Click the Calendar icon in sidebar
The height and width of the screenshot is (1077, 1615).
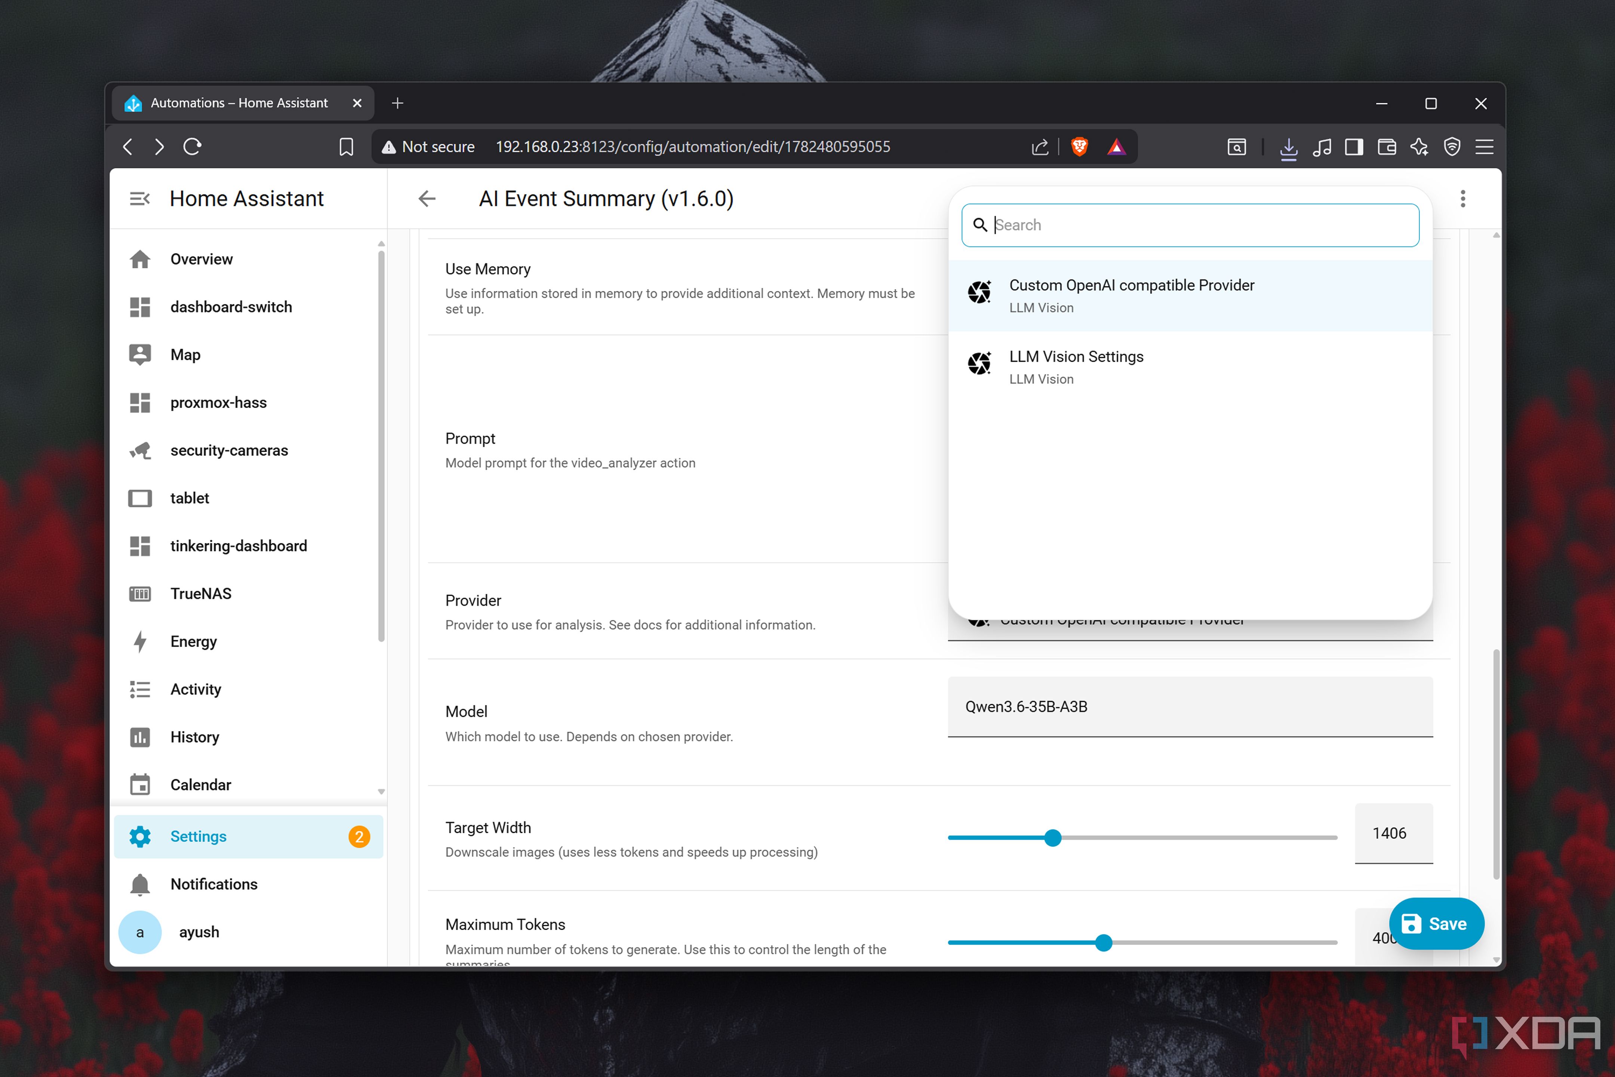click(140, 785)
